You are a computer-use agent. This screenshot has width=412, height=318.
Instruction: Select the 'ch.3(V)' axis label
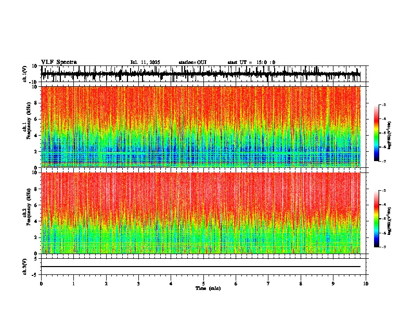tap(25, 267)
